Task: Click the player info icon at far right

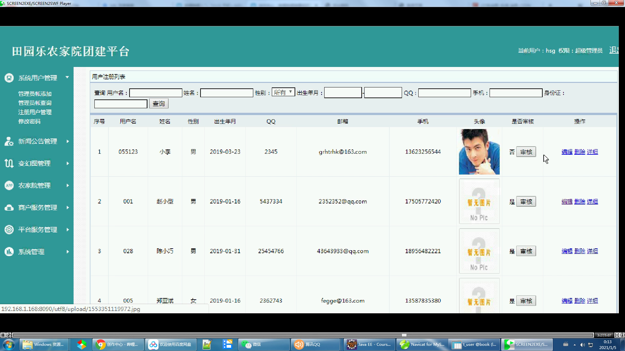Action: [622, 335]
